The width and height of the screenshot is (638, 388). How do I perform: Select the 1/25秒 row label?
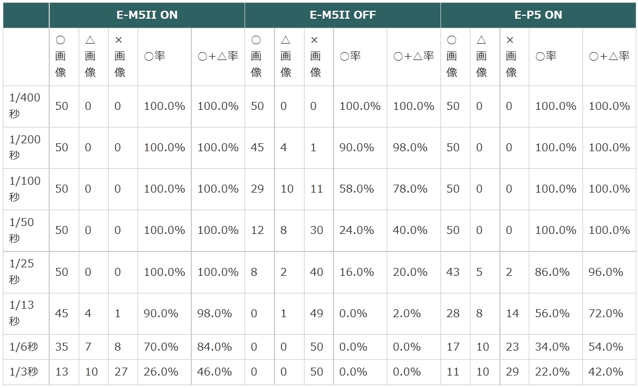click(x=25, y=272)
